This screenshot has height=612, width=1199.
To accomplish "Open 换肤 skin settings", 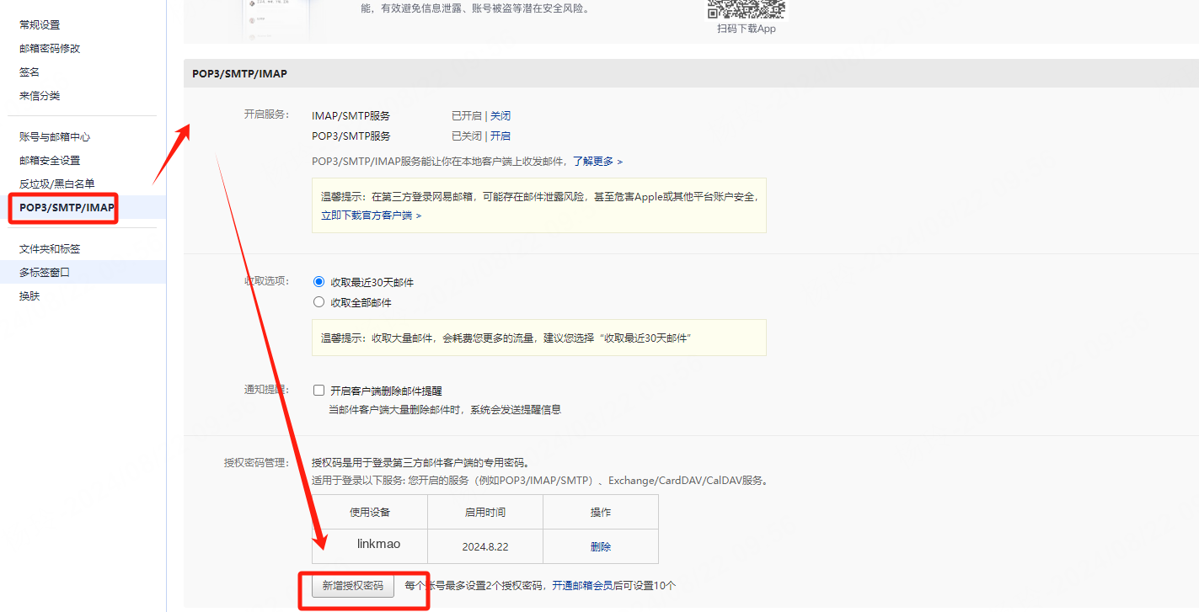I will pos(29,296).
